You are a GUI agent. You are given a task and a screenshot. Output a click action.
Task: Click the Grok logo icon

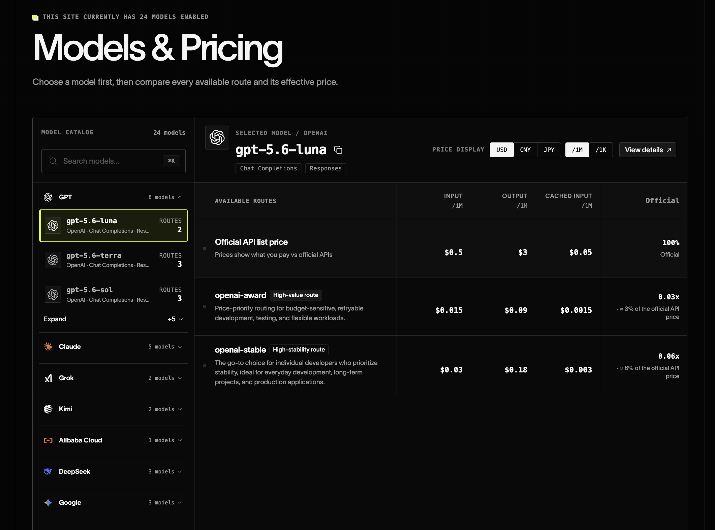click(48, 378)
